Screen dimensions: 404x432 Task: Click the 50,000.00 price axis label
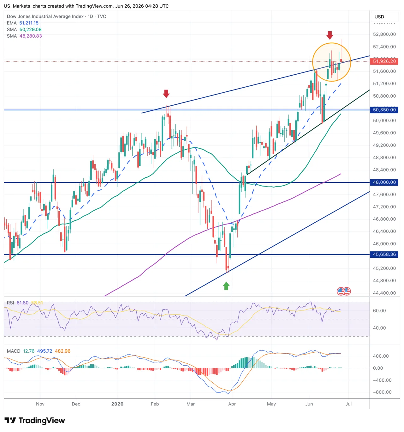coord(384,120)
